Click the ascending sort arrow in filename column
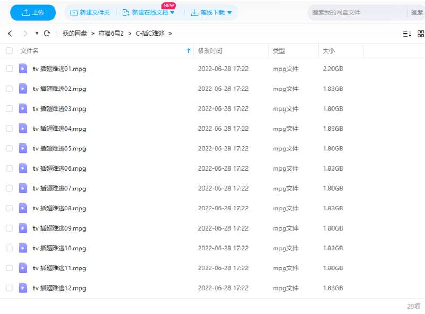425x314 pixels. [x=188, y=51]
